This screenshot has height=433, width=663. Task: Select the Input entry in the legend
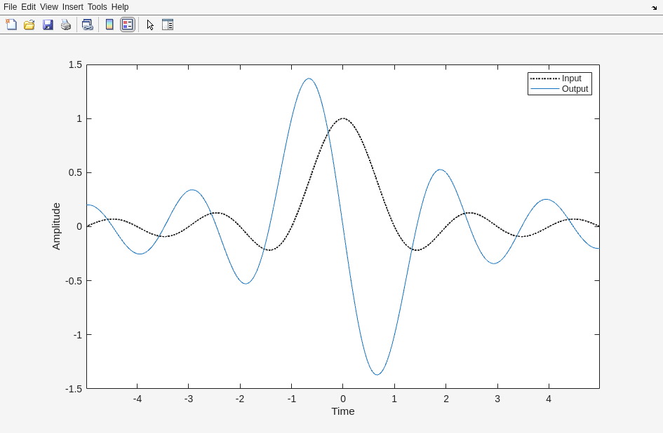pyautogui.click(x=571, y=78)
